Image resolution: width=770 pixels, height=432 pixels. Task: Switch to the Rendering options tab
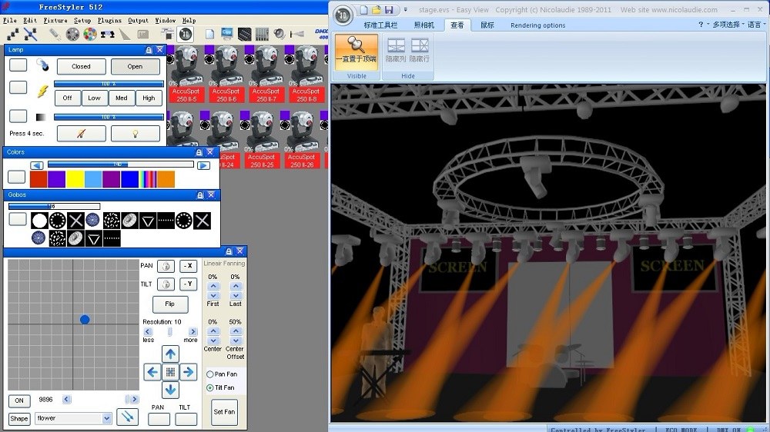pyautogui.click(x=537, y=25)
